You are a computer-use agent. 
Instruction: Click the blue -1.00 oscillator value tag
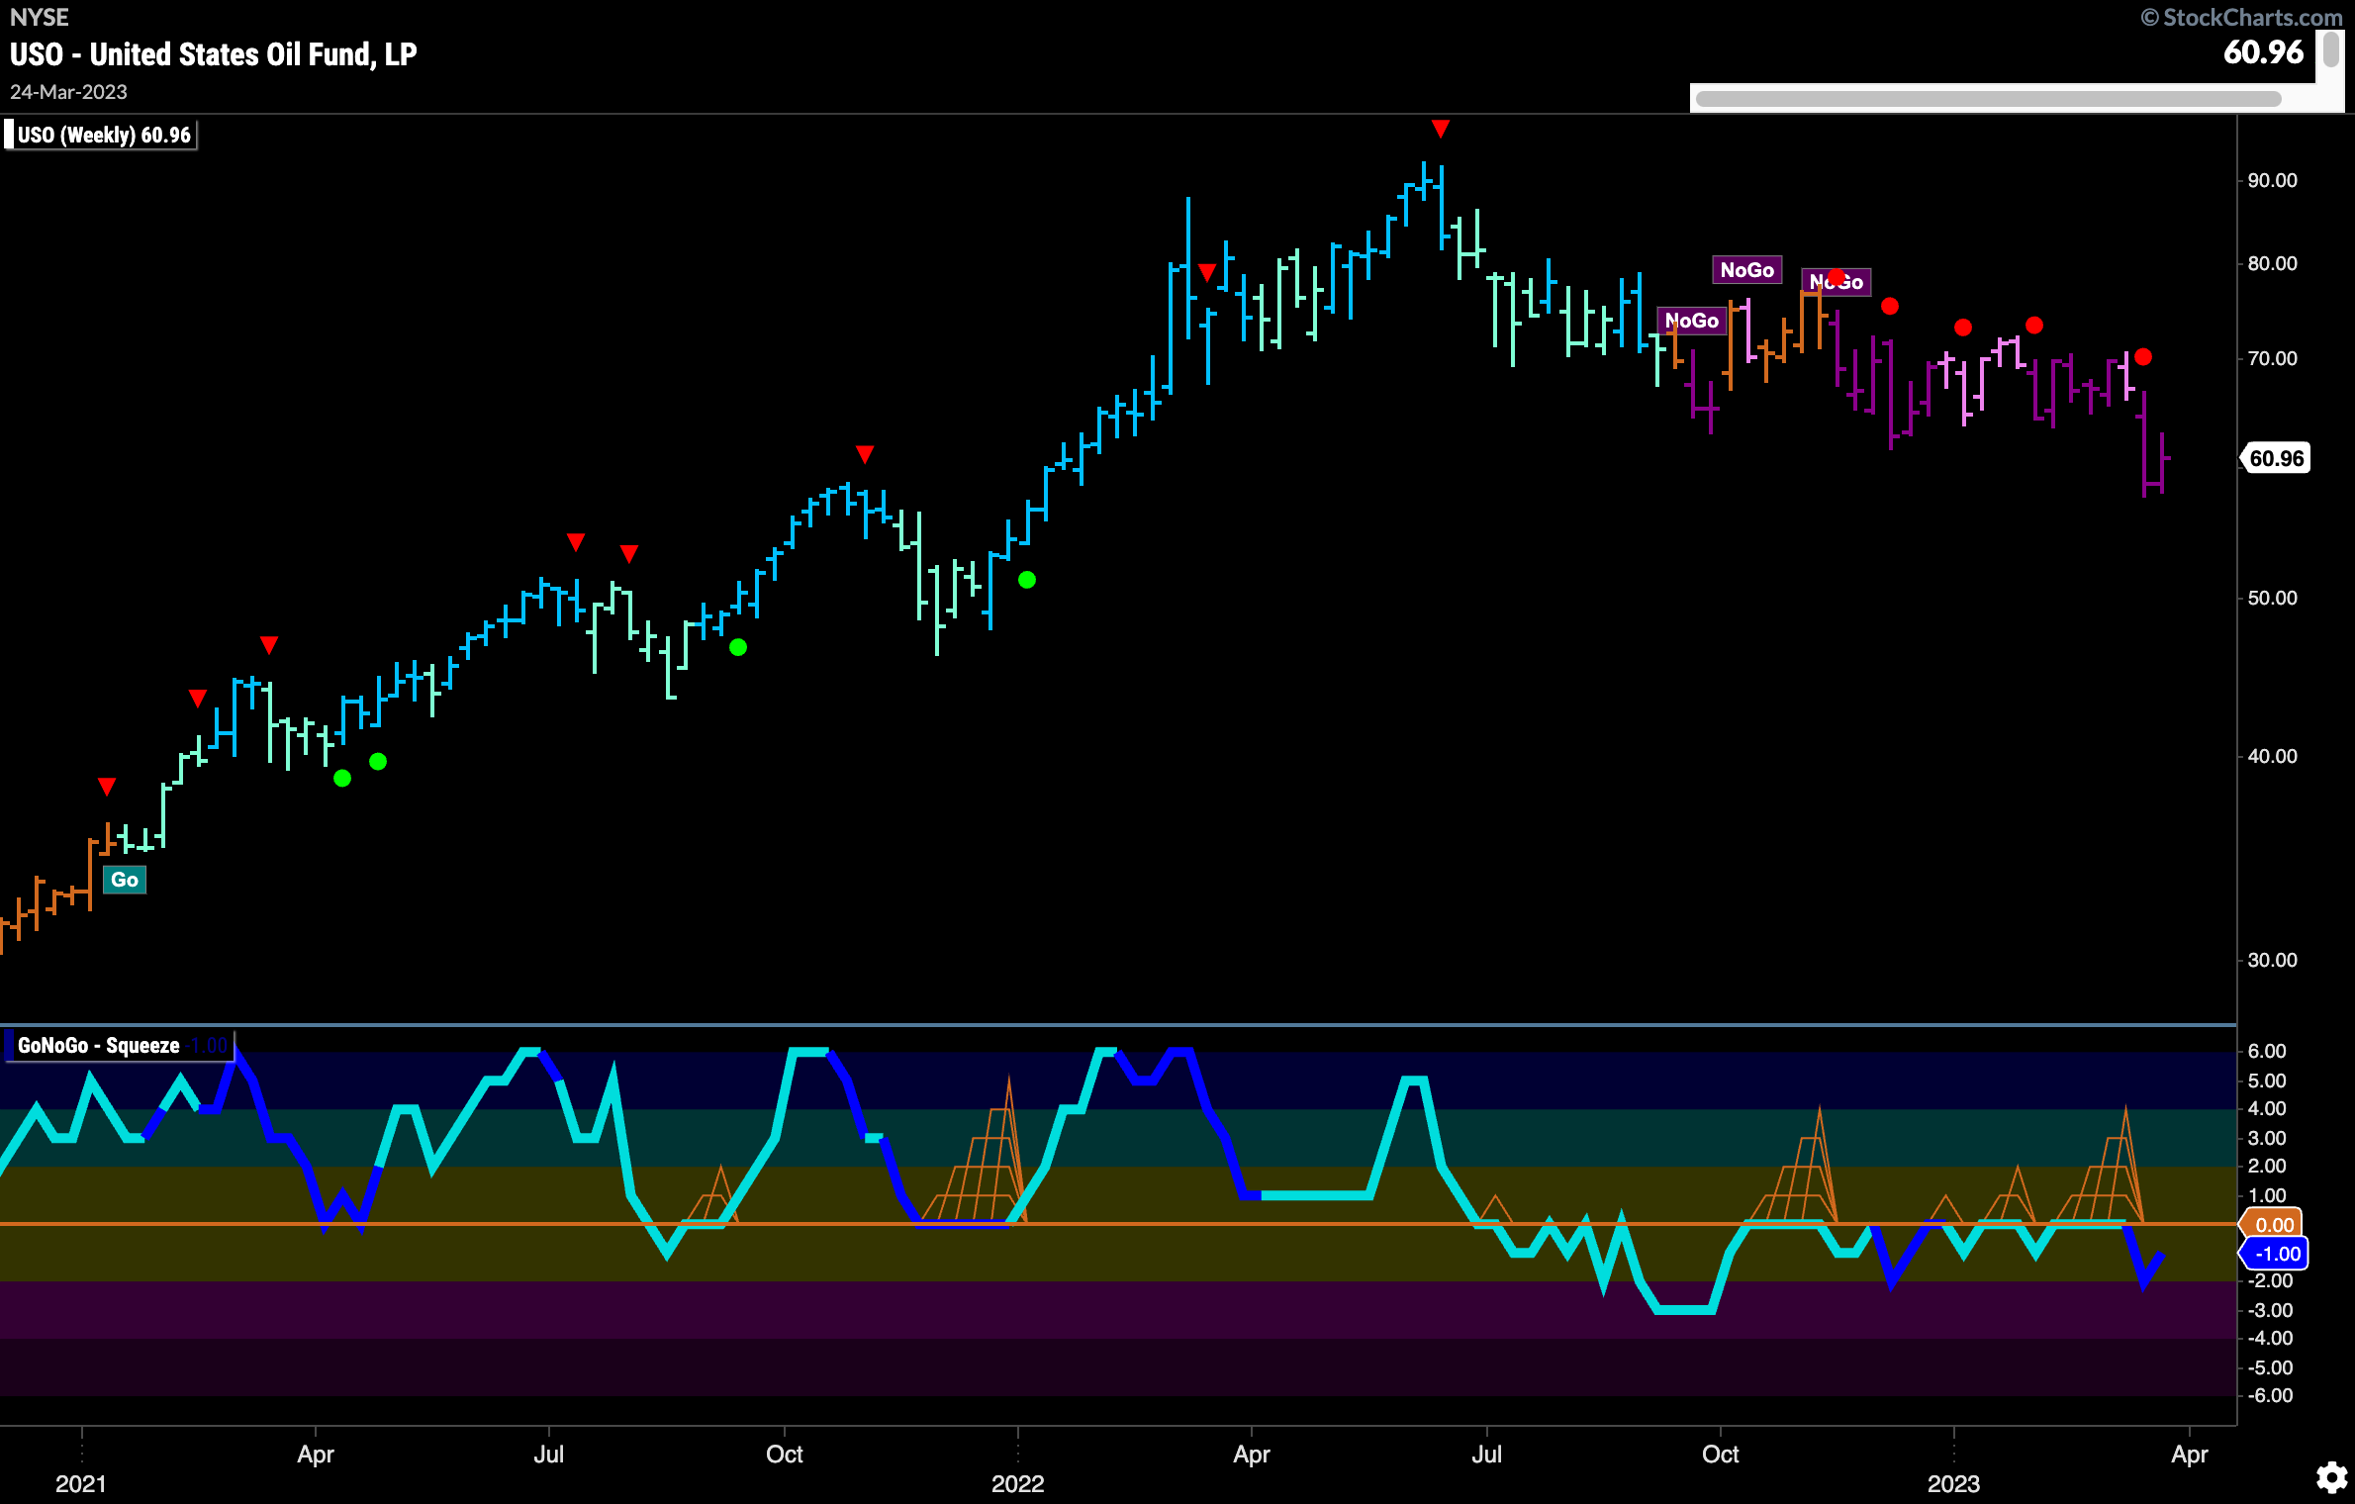coord(2275,1254)
